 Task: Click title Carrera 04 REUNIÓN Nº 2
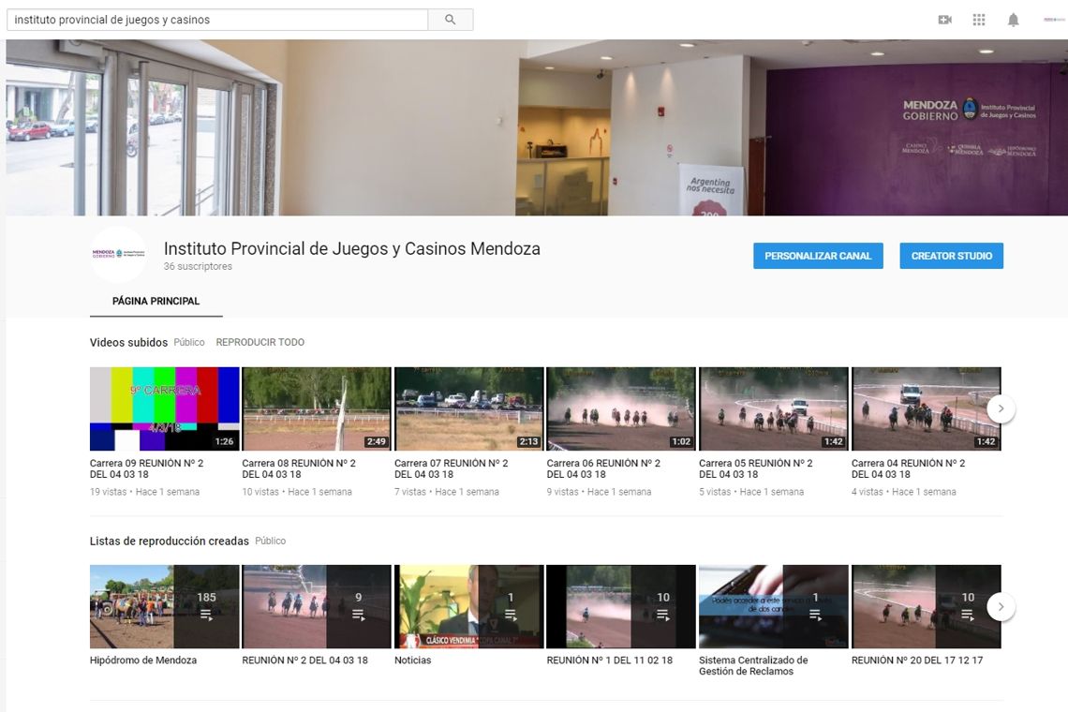click(908, 468)
